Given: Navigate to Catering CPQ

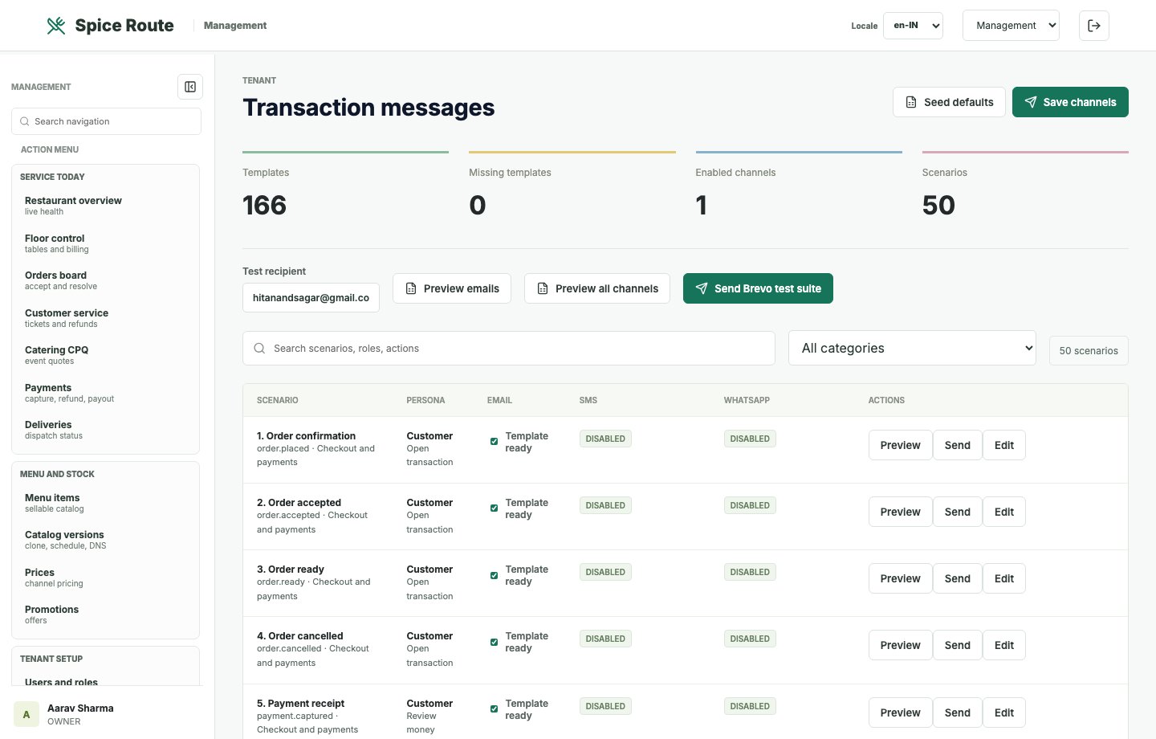Looking at the screenshot, I should click(x=105, y=355).
